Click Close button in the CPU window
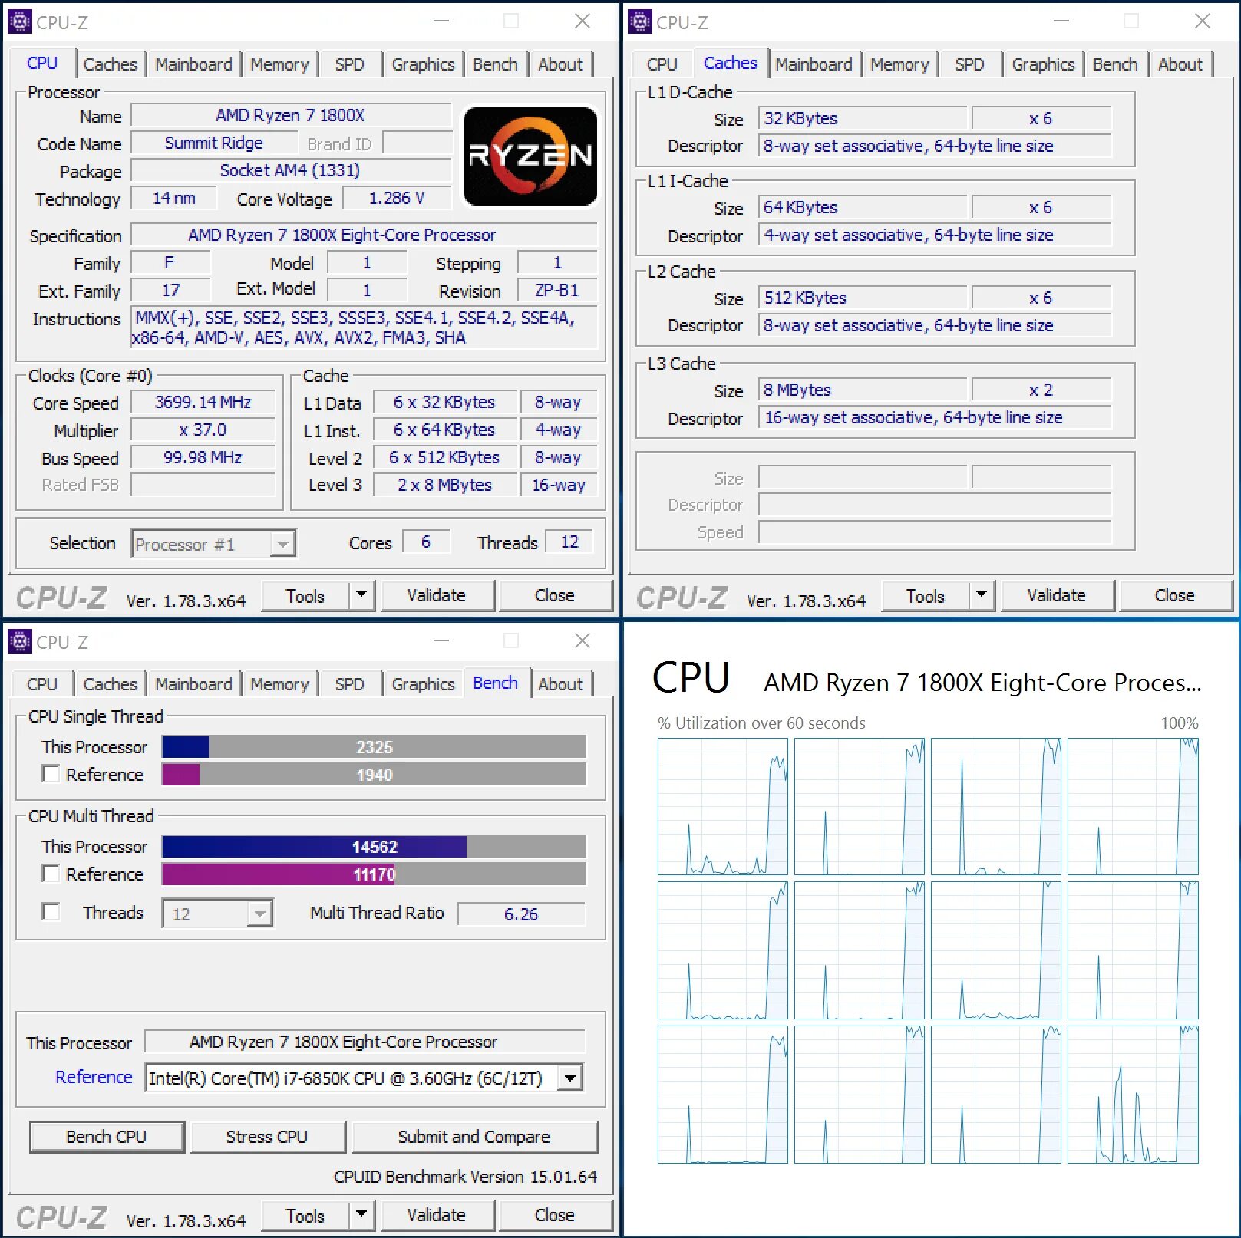The width and height of the screenshot is (1241, 1238). 555,595
